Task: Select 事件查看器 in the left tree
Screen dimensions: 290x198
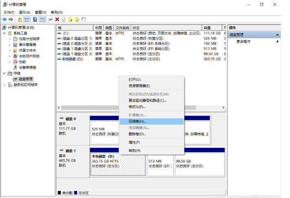Action: [x=27, y=44]
